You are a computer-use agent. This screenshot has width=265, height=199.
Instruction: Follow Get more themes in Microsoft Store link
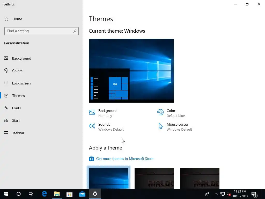click(125, 159)
